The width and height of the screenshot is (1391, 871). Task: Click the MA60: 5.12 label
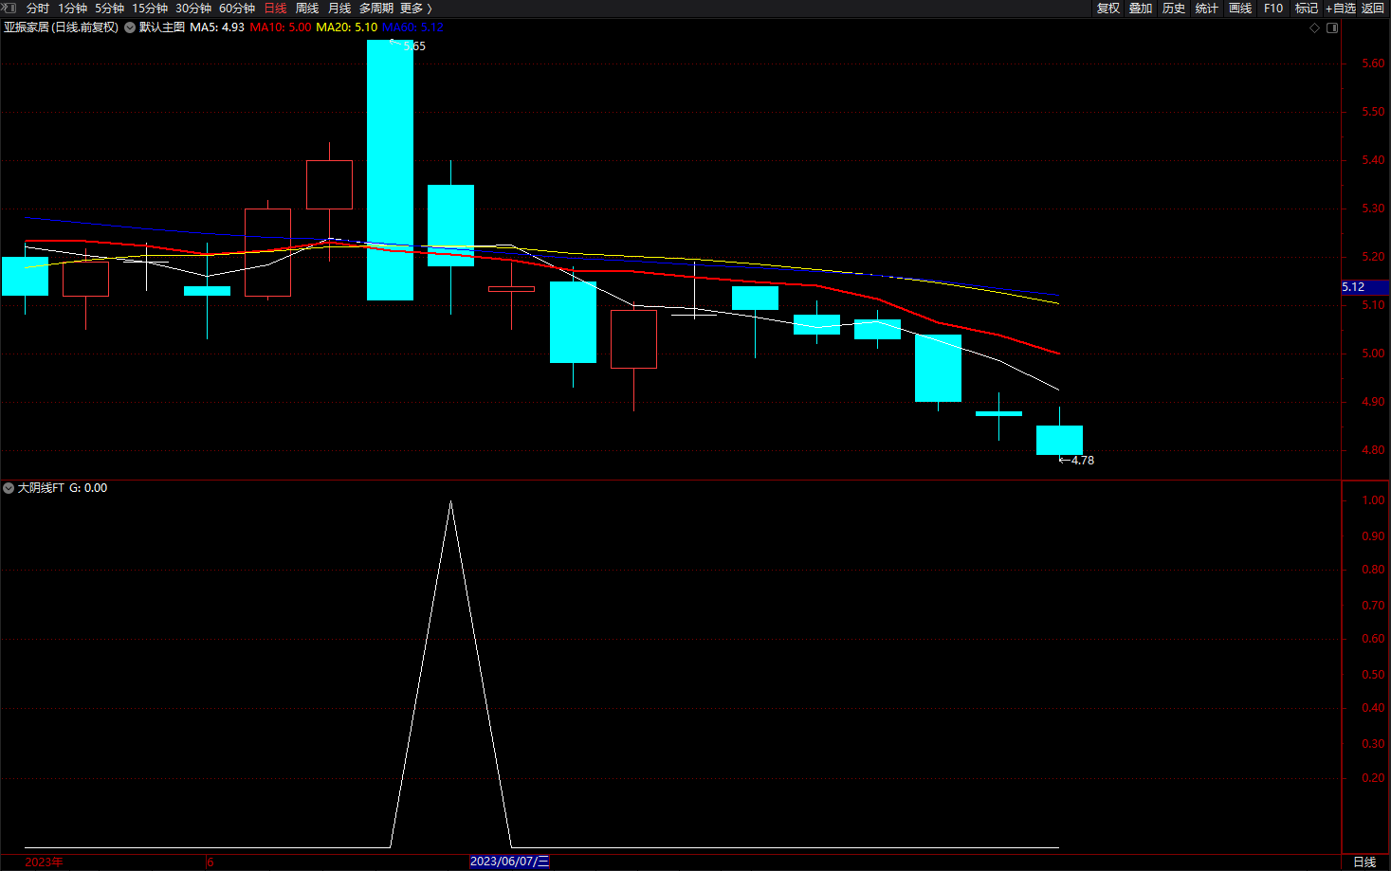[x=412, y=27]
